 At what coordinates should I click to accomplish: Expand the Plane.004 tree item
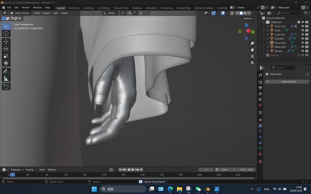pos(268,43)
